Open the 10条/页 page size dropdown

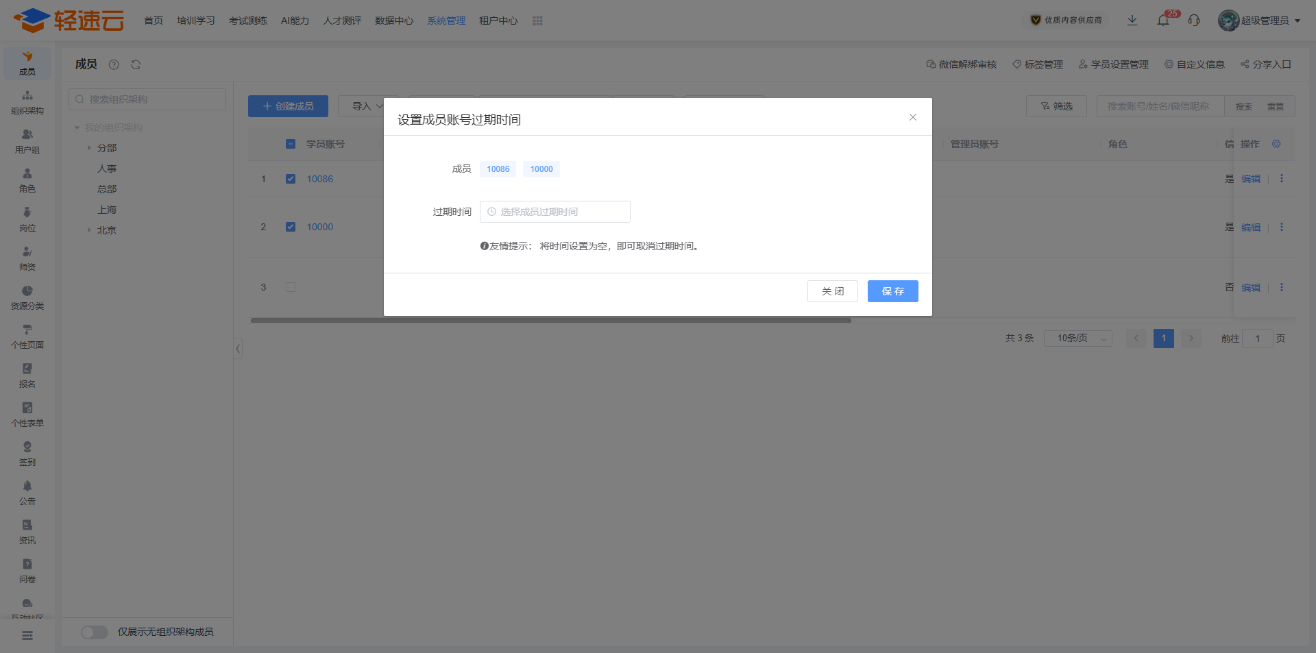1077,338
